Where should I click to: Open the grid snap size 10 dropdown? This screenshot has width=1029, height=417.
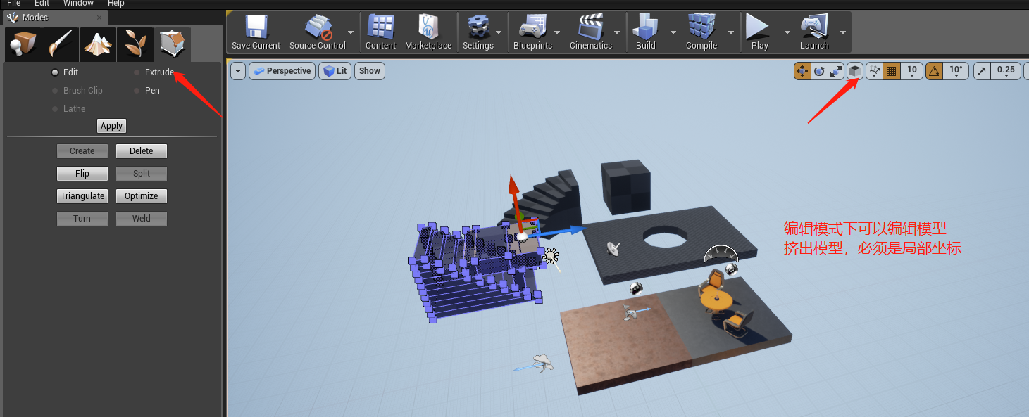(912, 71)
